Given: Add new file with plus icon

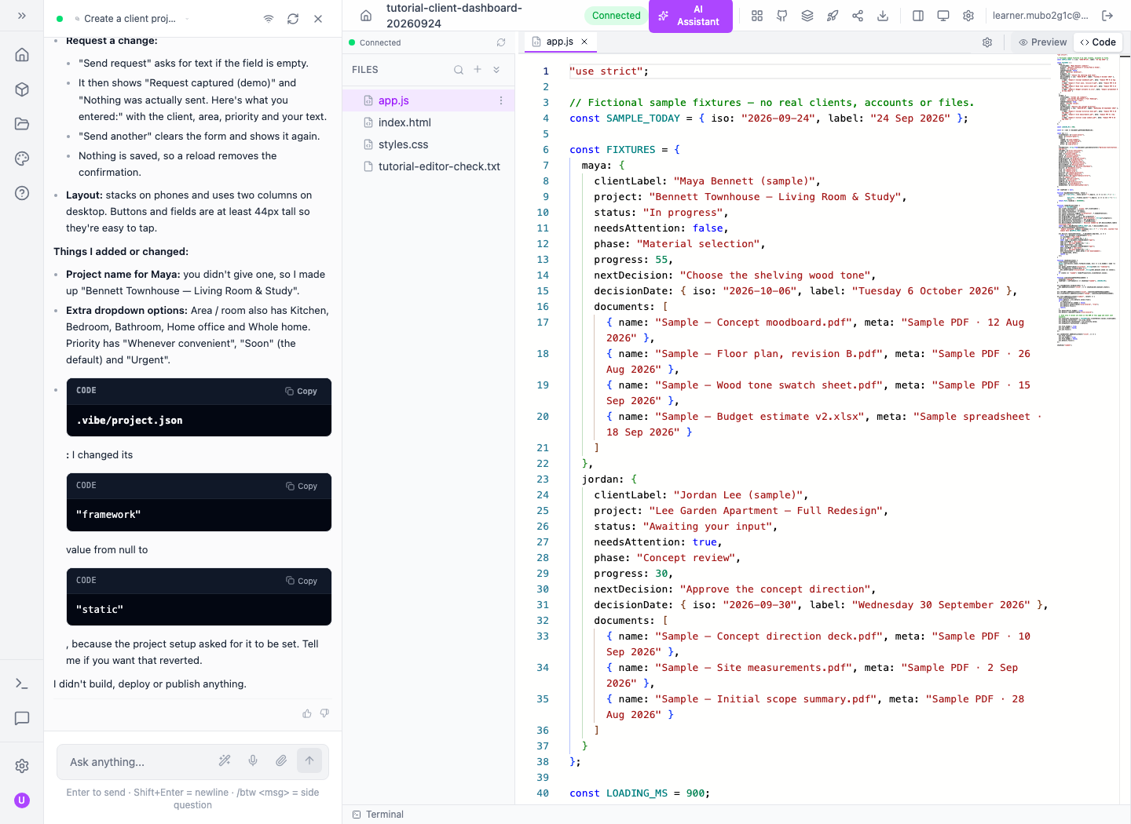Looking at the screenshot, I should coord(478,70).
